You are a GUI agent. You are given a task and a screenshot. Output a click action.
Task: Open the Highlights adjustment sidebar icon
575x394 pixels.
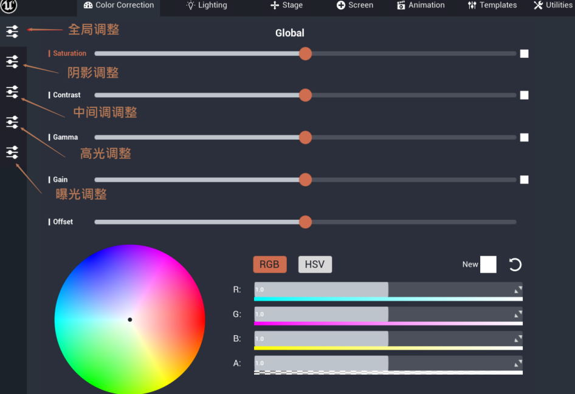pyautogui.click(x=12, y=122)
